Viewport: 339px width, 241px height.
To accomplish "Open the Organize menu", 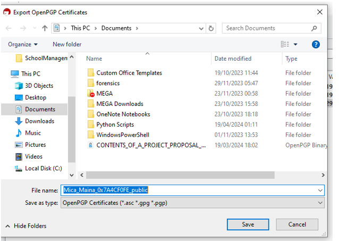I will [23, 44].
